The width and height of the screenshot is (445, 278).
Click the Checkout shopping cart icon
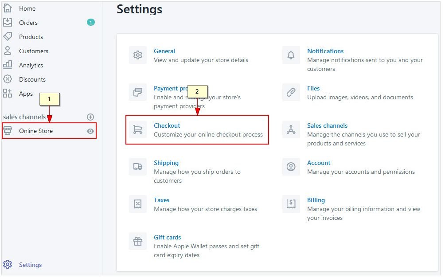coord(138,130)
